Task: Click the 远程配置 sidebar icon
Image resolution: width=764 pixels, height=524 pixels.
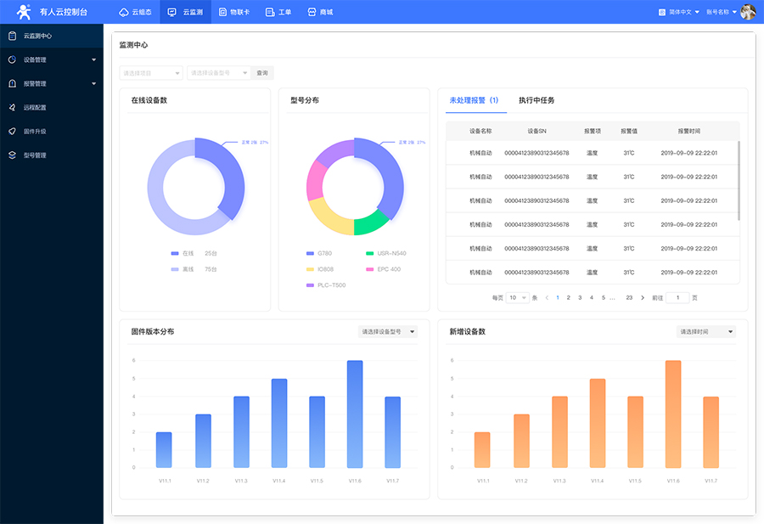Action: click(x=13, y=108)
